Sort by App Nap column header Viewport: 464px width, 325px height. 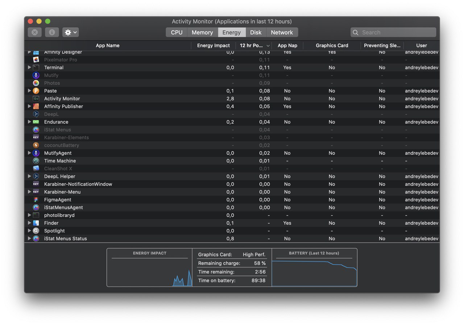[287, 46]
